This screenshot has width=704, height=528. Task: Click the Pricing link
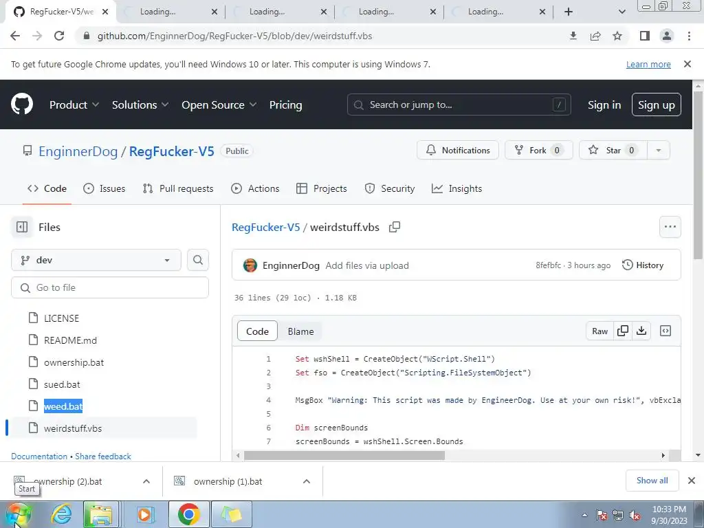click(285, 104)
